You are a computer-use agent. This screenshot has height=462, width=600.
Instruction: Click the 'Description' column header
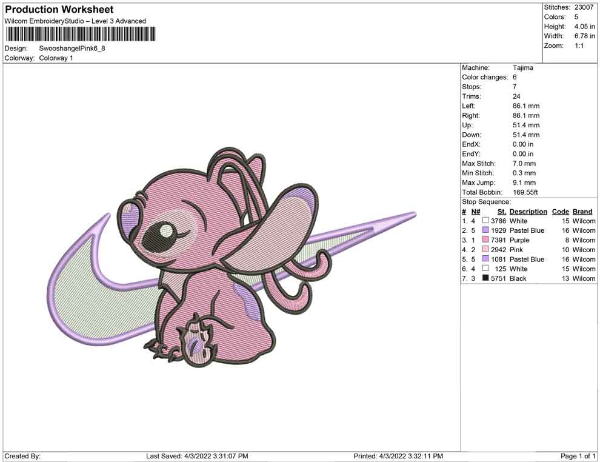coord(528,211)
